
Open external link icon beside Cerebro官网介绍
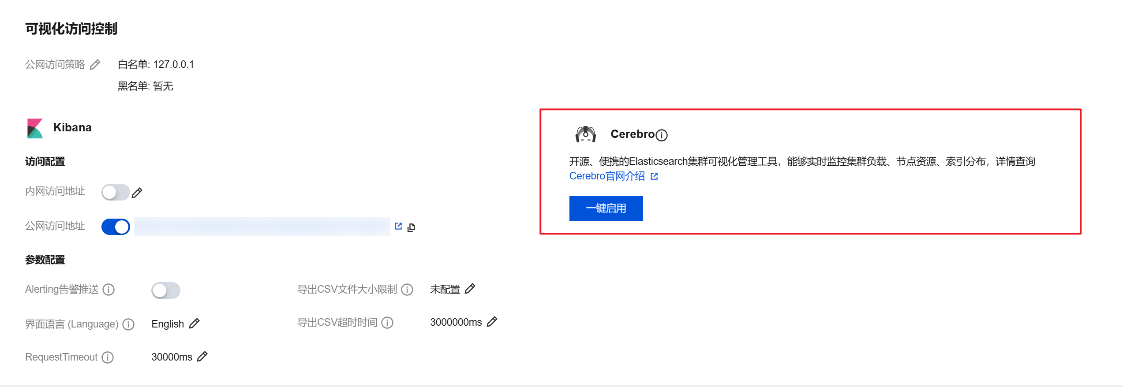(x=654, y=176)
